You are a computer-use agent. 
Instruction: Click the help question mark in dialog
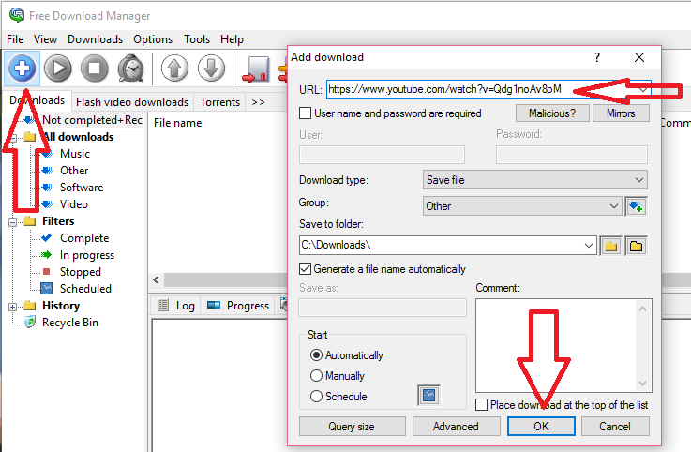[x=597, y=57]
